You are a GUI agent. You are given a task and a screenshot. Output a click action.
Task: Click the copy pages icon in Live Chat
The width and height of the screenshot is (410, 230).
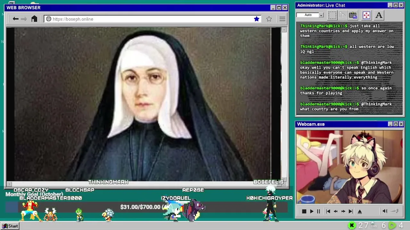coord(342,15)
